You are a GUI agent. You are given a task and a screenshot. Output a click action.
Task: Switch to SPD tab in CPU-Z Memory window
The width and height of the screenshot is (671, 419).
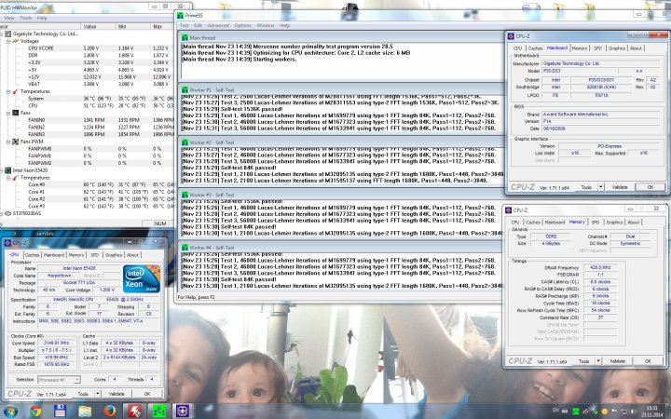coord(596,223)
